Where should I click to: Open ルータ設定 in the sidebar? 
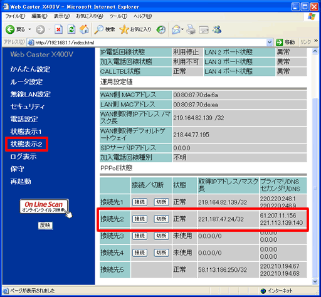(26, 81)
